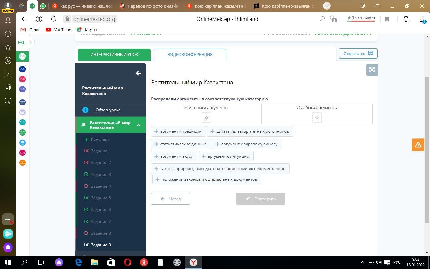Image resolution: width=430 pixels, height=269 pixels.
Task: Open browser notifications bell in sidebar
Action: pyautogui.click(x=8, y=21)
